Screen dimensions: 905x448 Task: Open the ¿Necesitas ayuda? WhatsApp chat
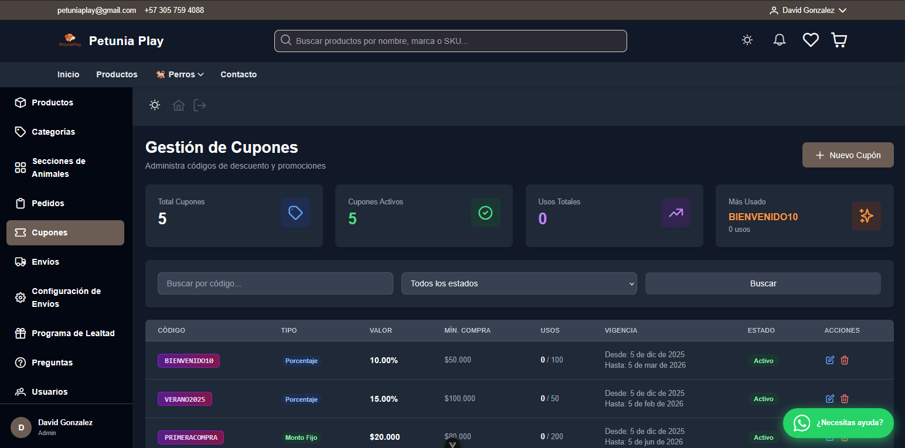click(x=838, y=423)
